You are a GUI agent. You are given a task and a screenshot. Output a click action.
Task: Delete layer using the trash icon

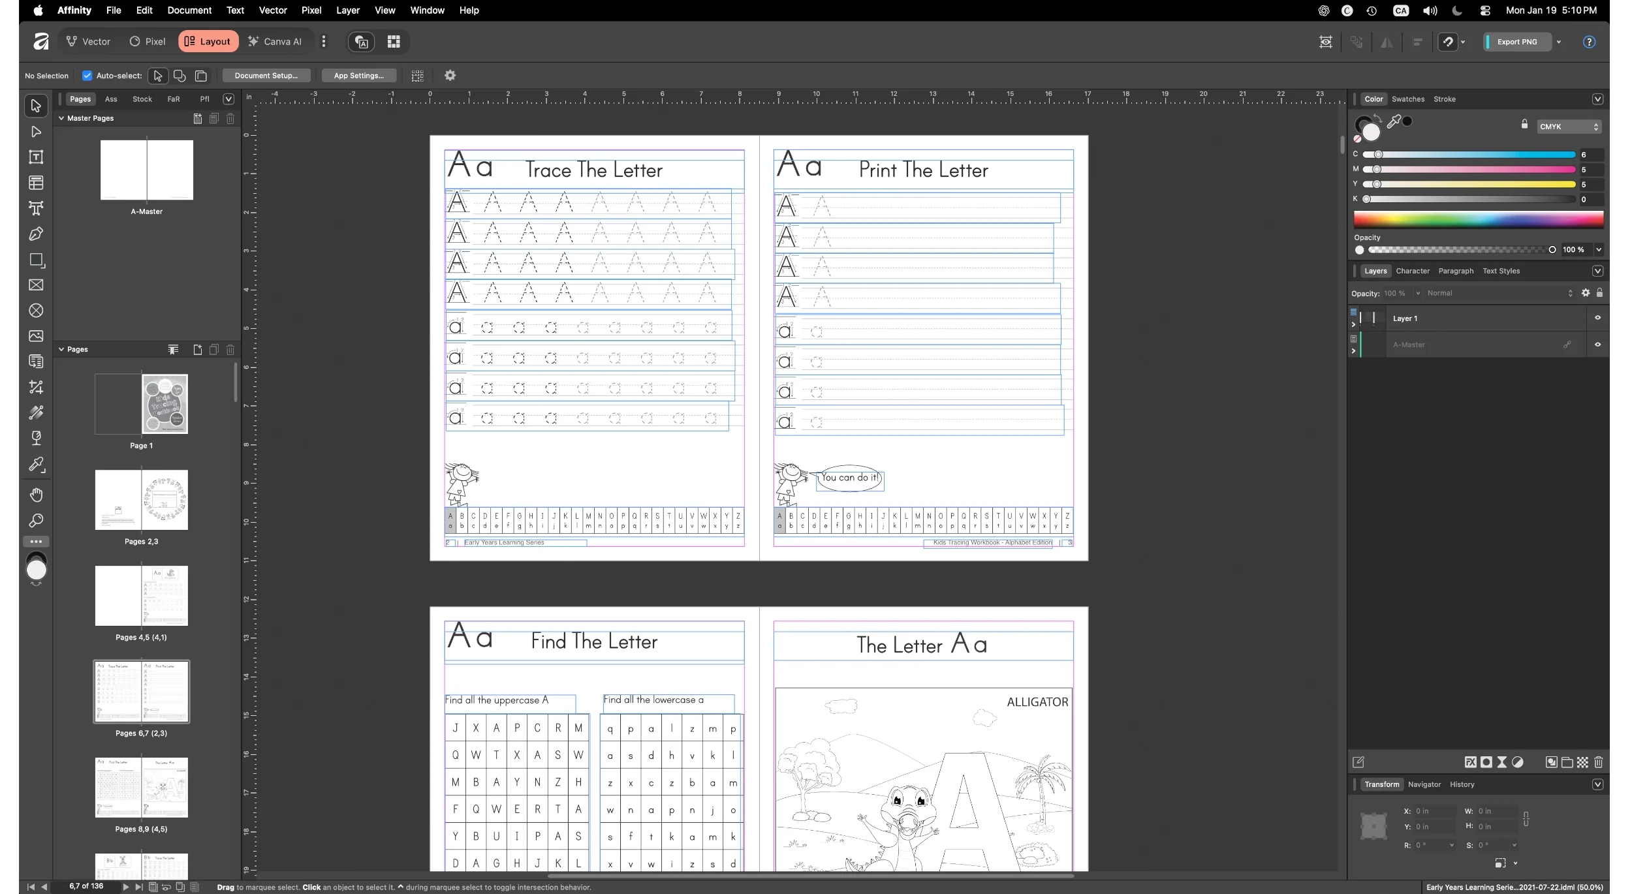click(1598, 762)
